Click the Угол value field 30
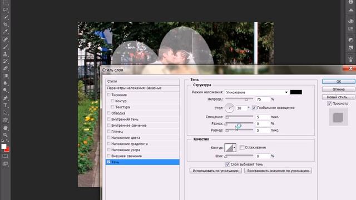Image resolution: width=356 pixels, height=200 pixels. 241,108
